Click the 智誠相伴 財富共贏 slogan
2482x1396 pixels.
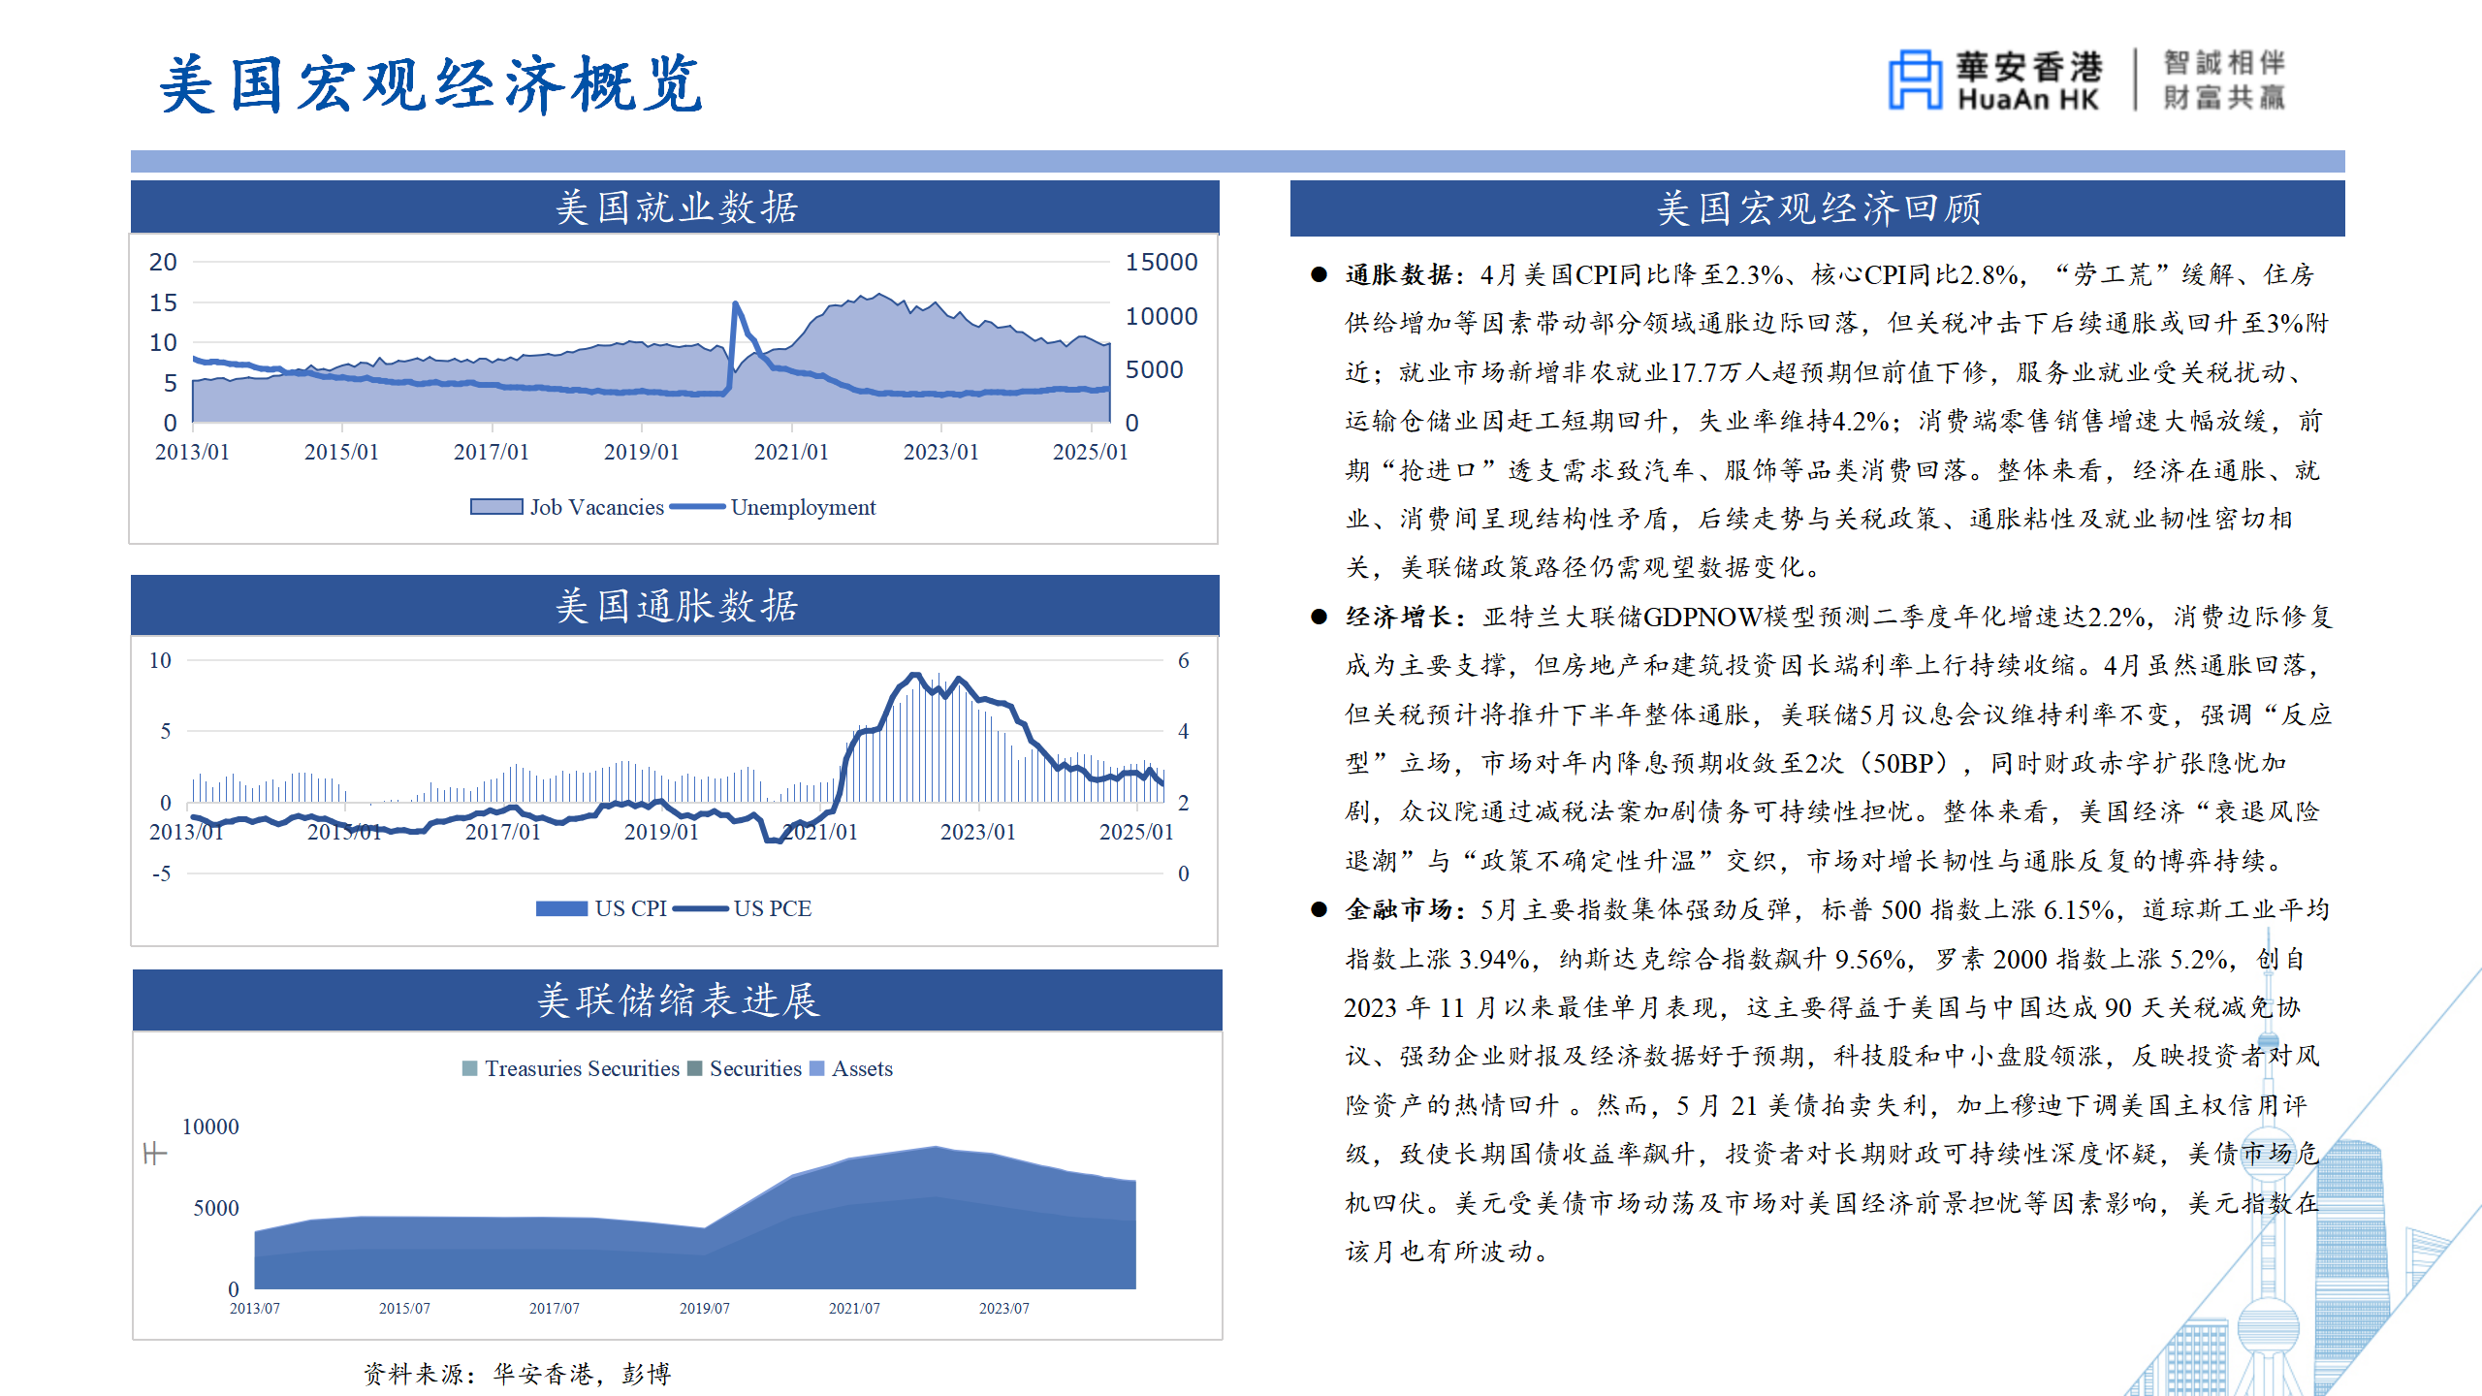[x=2224, y=79]
